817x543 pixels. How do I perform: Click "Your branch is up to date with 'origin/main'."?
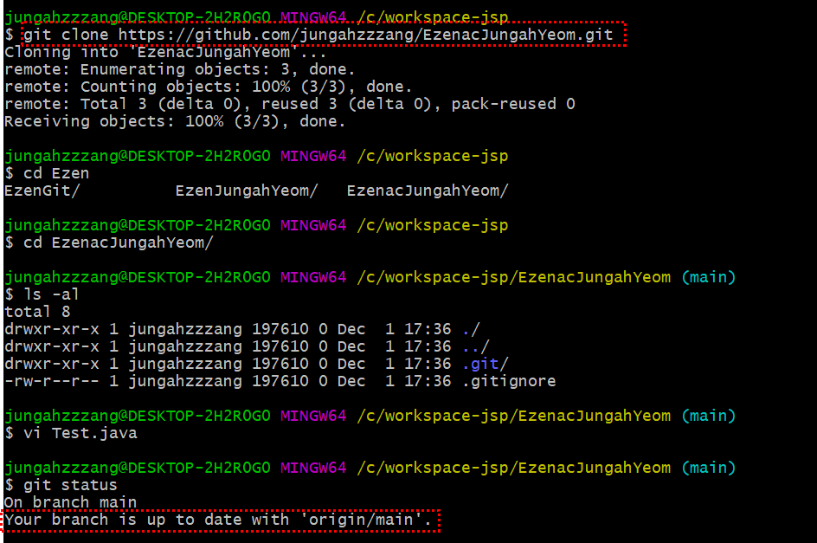coord(218,520)
